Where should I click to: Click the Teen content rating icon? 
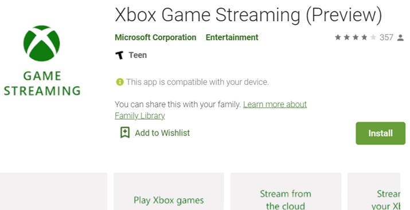click(x=119, y=55)
